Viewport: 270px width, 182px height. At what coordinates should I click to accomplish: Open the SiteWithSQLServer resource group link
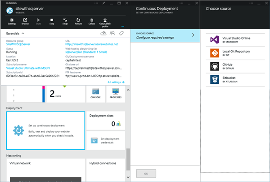(18, 44)
